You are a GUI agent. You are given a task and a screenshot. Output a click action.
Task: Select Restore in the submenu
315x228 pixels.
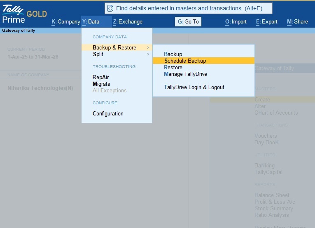click(173, 68)
